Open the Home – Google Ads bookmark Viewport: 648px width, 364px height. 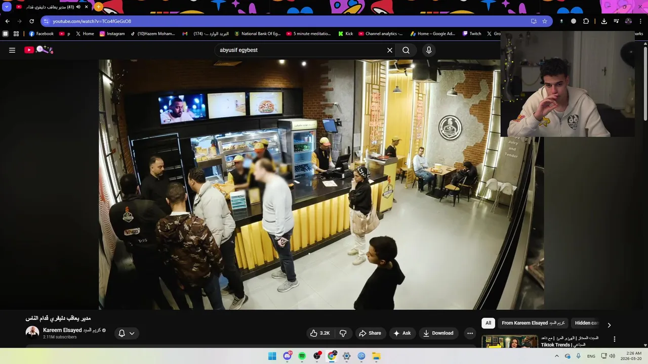433,34
